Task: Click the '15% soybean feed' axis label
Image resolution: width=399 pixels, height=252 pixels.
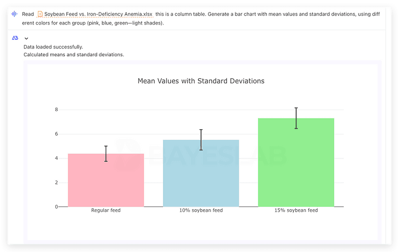Action: coord(296,210)
